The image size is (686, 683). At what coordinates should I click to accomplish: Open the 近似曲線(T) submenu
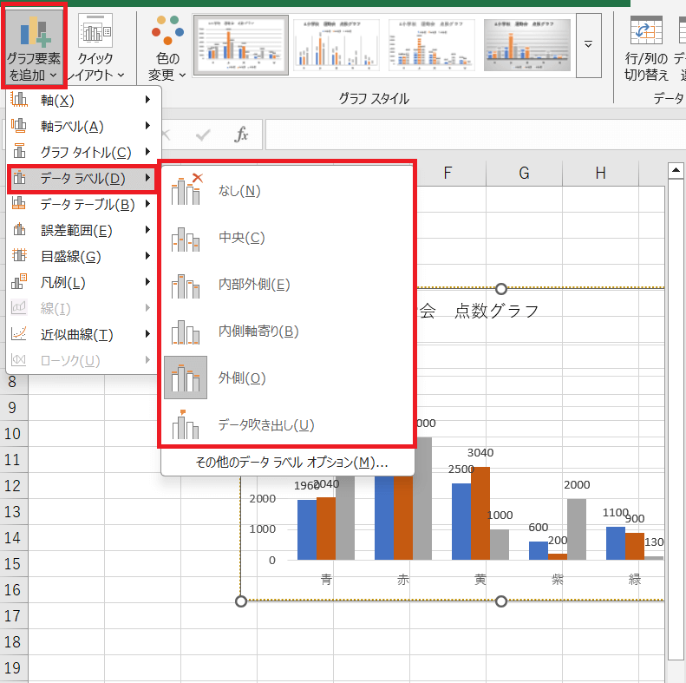point(83,334)
